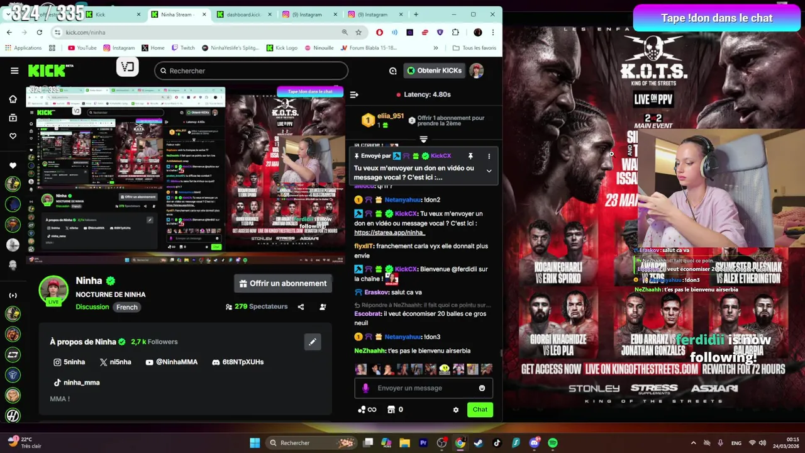Image resolution: width=805 pixels, height=453 pixels.
Task: Open Following heart icon in Kick sidebar
Action: pyautogui.click(x=13, y=136)
